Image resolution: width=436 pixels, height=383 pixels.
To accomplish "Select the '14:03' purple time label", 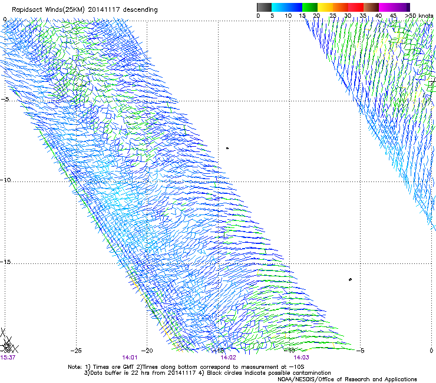I will [301, 358].
